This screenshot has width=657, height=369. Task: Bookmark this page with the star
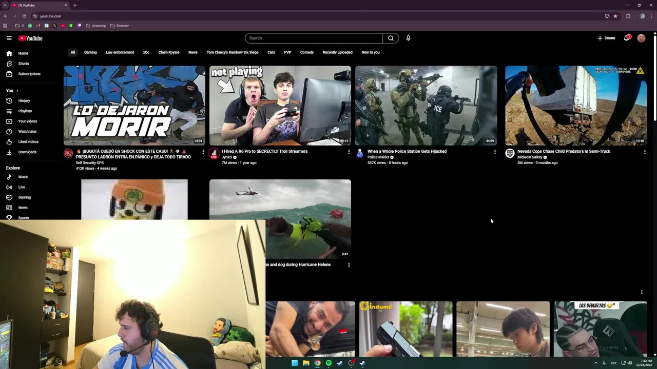pyautogui.click(x=615, y=16)
